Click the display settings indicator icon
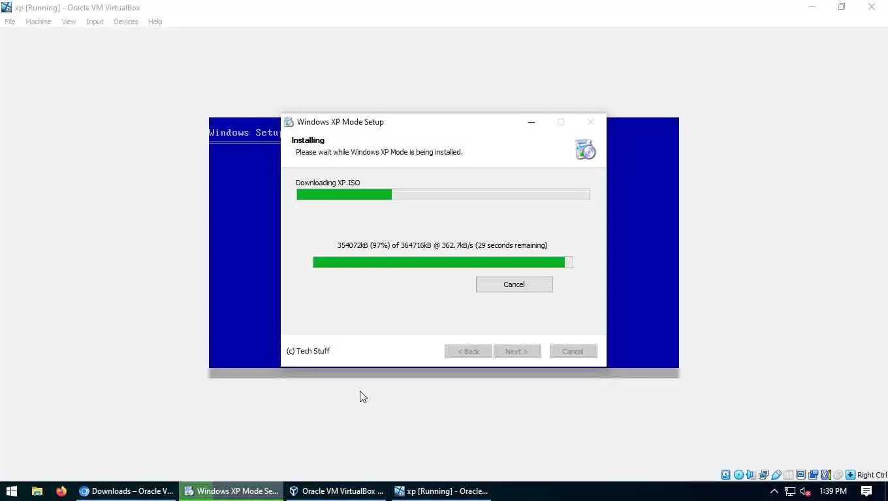Viewport: 888px width, 501px height. (801, 475)
